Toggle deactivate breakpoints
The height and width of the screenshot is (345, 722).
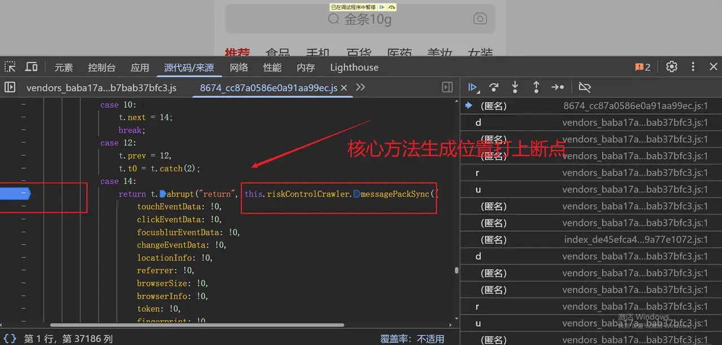pyautogui.click(x=584, y=87)
